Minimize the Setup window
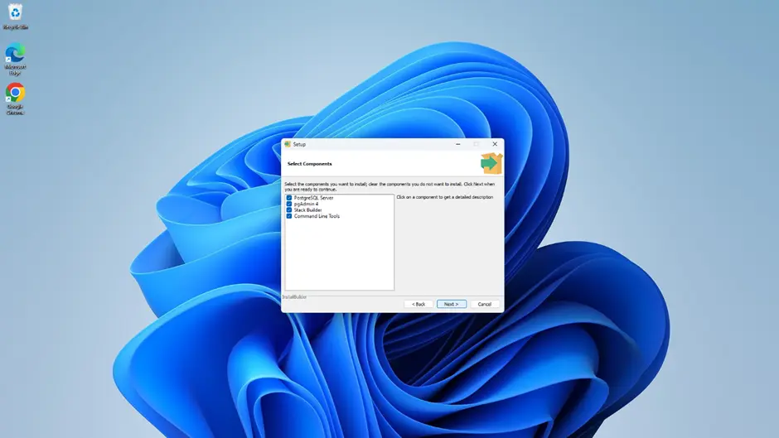 (x=458, y=144)
